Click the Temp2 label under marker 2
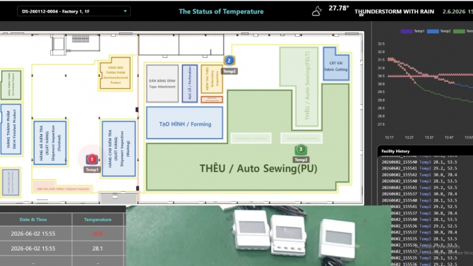 point(229,71)
